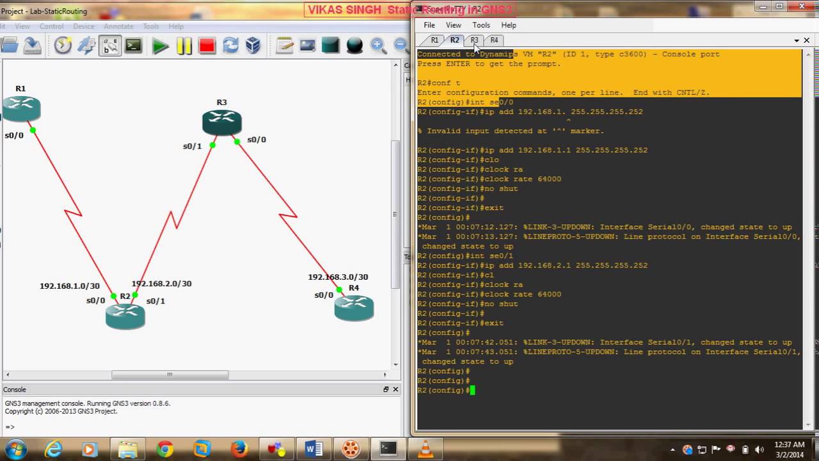Select router R1 in the topology
Viewport: 819px width, 461px height.
click(21, 109)
